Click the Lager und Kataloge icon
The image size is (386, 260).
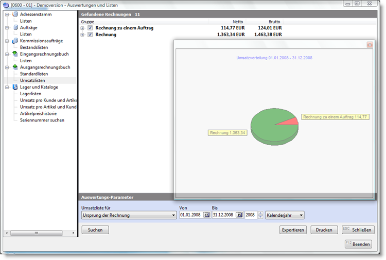point(14,87)
